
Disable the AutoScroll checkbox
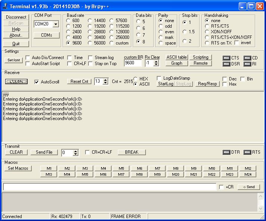click(x=37, y=82)
